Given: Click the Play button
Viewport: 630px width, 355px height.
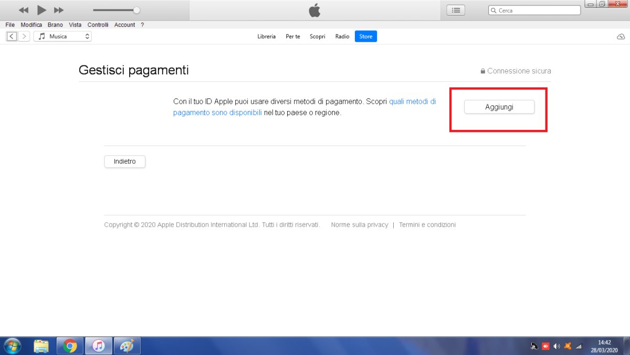Looking at the screenshot, I should (42, 10).
